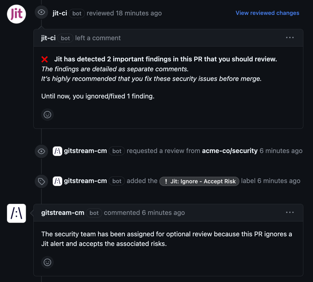Click the eye icon beside the review request event
Viewport: 313px width, 282px height.
[41, 151]
